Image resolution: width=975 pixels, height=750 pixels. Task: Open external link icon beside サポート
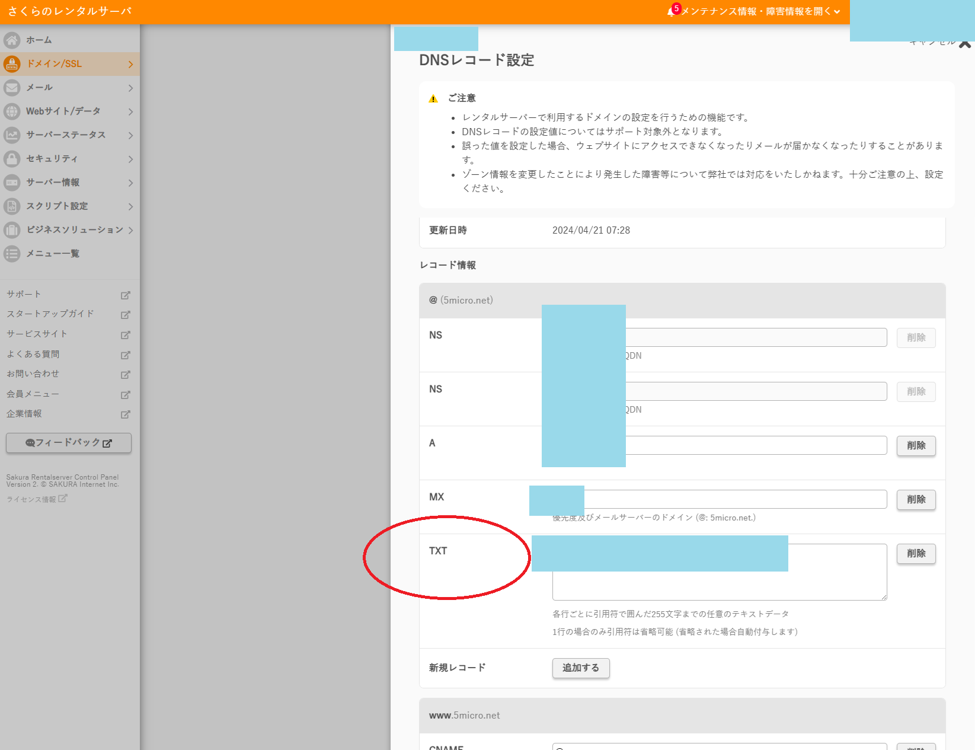(x=125, y=295)
